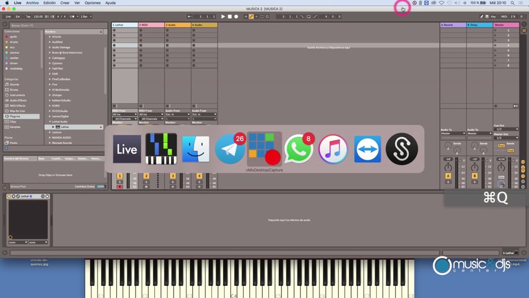This screenshot has height=298, width=529.
Task: Toggle the Link button
Action: click(x=8, y=17)
